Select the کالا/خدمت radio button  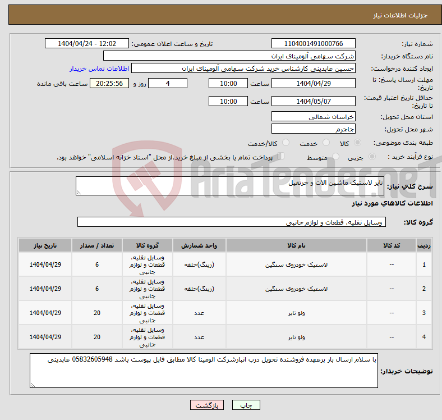pyautogui.click(x=286, y=143)
